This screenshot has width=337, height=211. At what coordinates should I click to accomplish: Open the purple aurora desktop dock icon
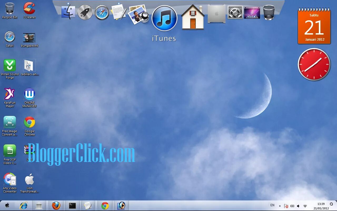point(252,13)
